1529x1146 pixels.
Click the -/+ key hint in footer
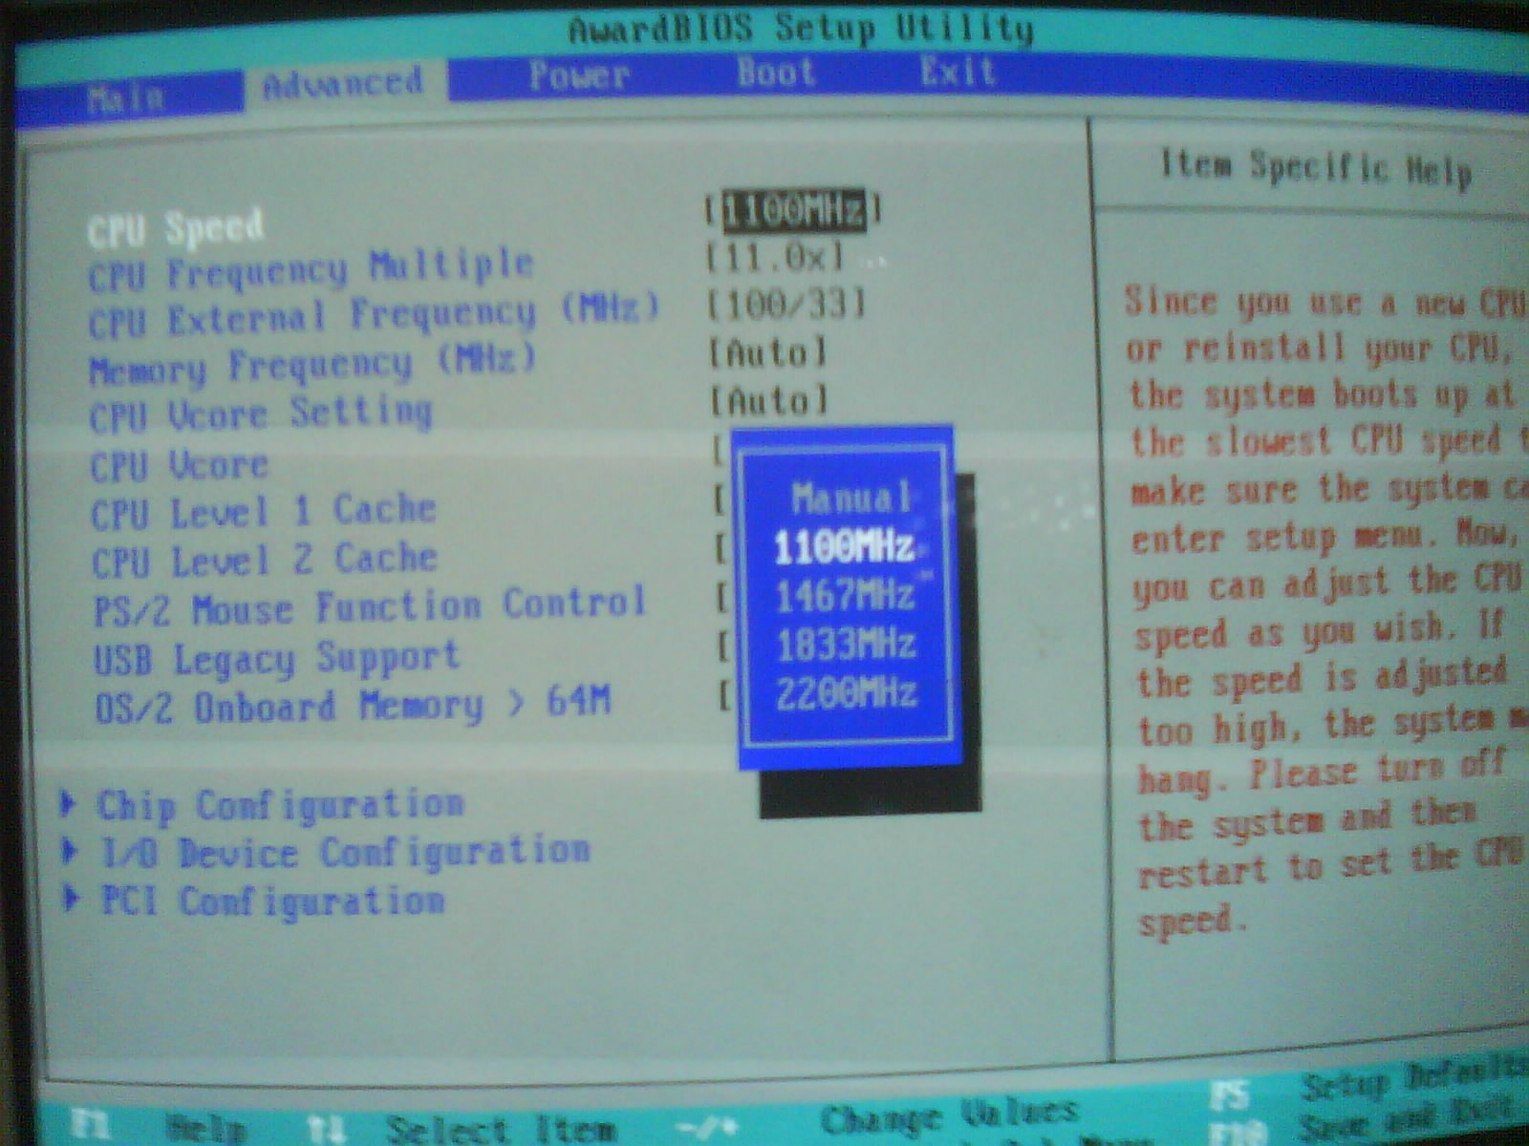(707, 1128)
